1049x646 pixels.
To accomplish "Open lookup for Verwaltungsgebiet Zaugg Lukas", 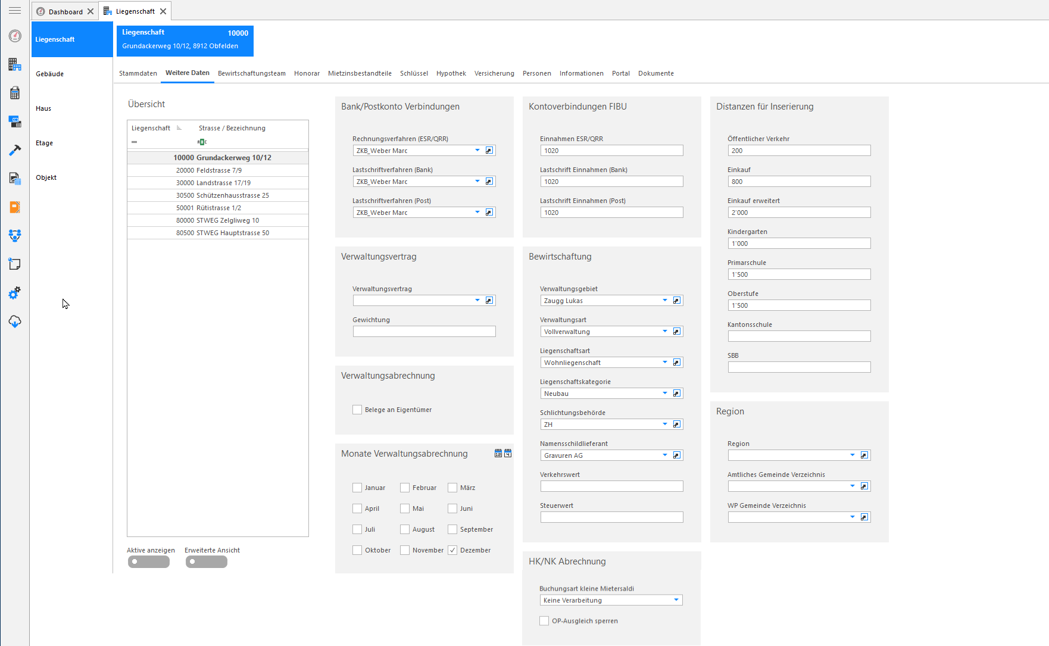I will [x=677, y=301].
